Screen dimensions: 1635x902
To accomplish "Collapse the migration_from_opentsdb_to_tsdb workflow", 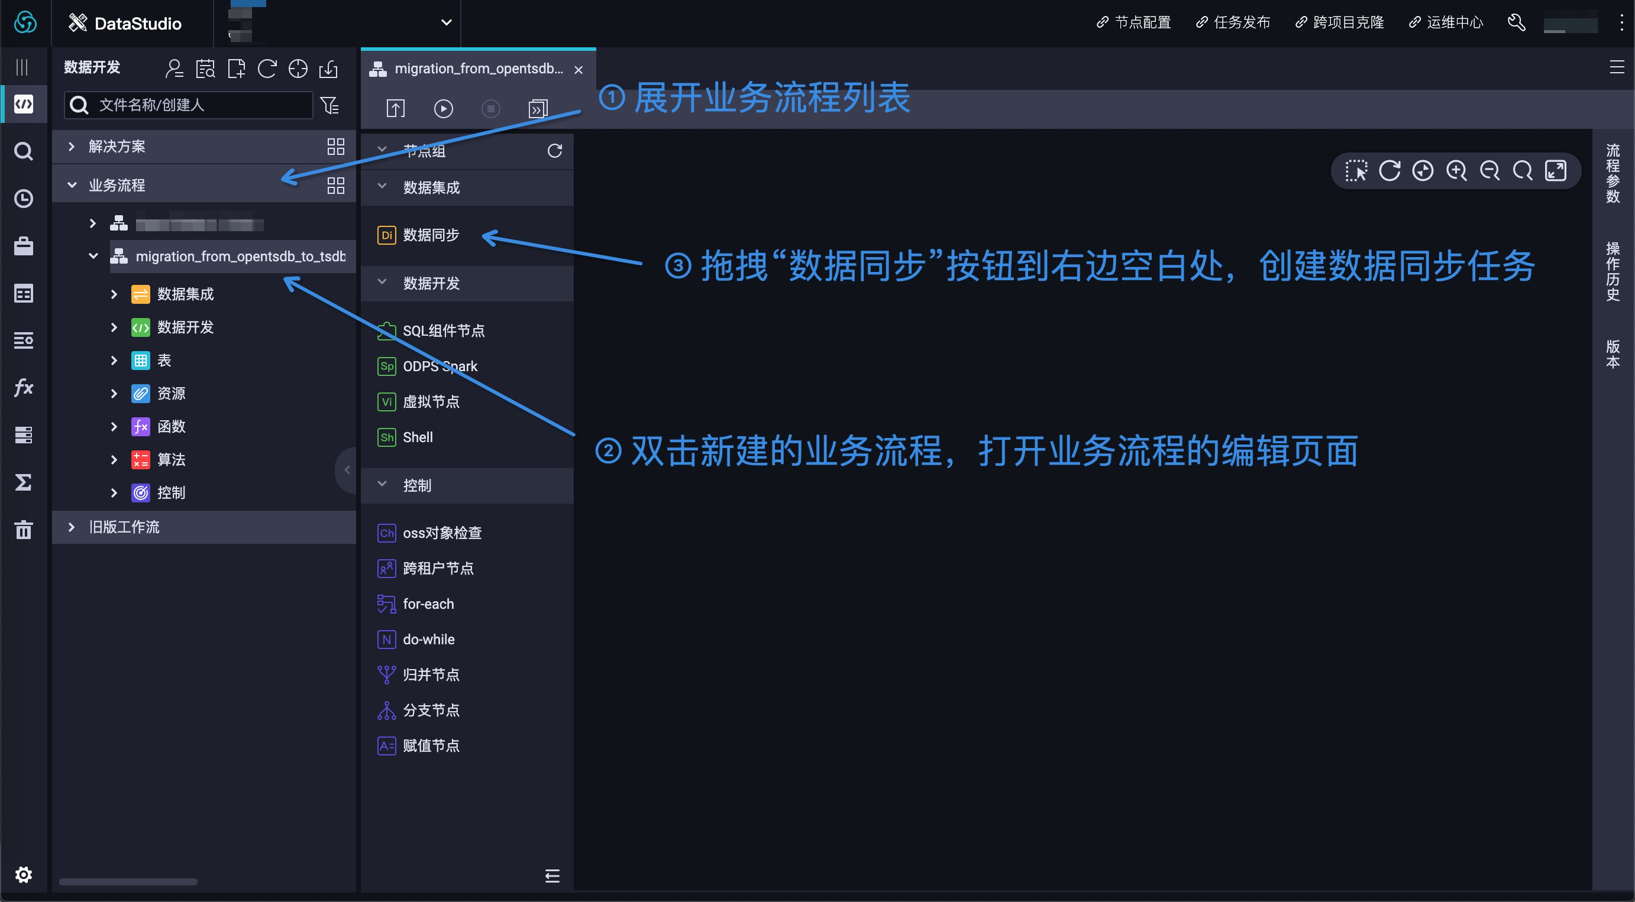I will [x=93, y=257].
